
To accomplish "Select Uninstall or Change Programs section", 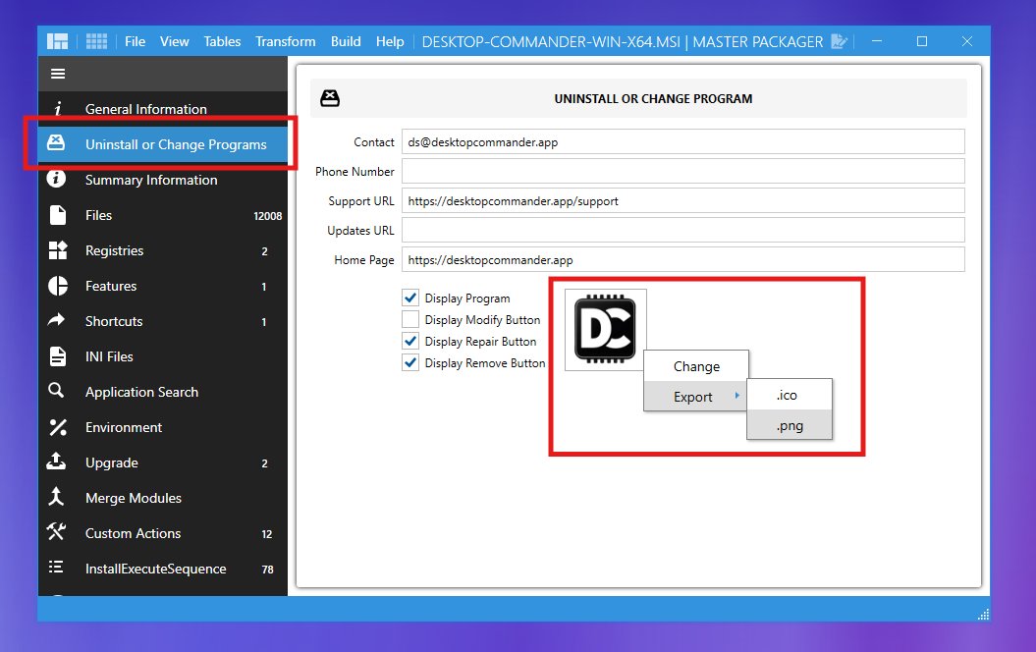I will click(x=176, y=144).
